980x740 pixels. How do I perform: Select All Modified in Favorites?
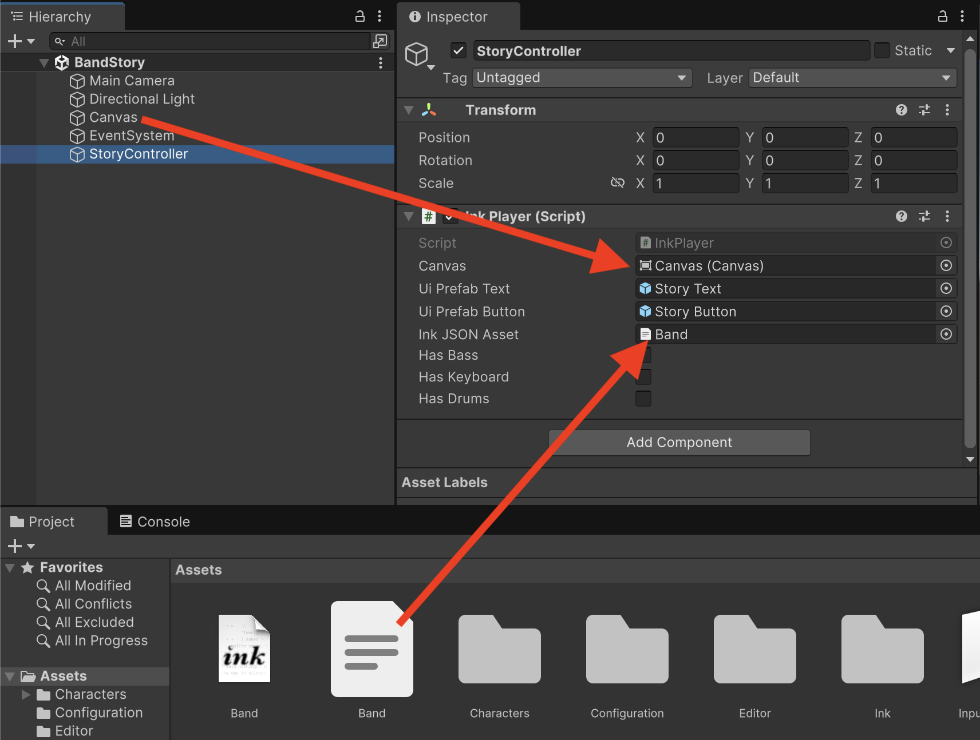click(93, 586)
